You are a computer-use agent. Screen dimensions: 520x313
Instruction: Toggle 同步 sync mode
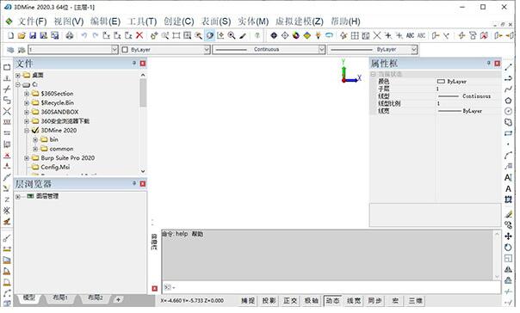[x=375, y=301]
